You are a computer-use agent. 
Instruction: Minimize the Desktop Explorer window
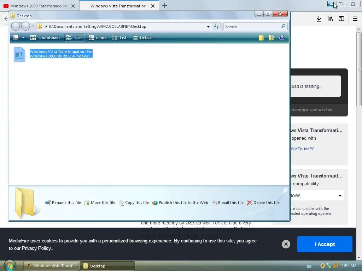point(259,14)
